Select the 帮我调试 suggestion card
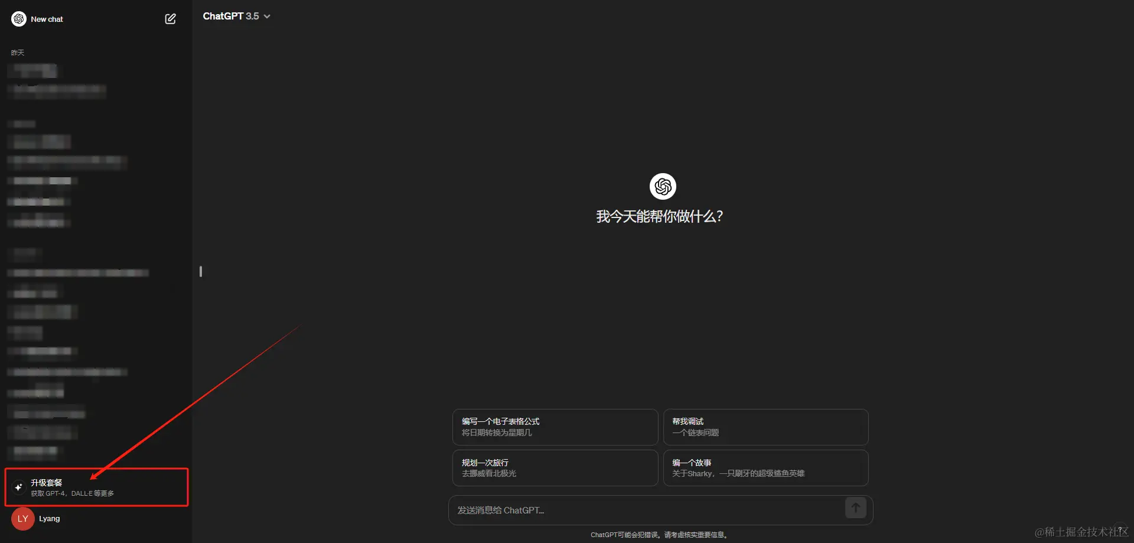1134x543 pixels. coord(765,427)
